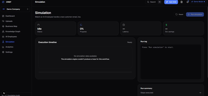Click the Reset button

click(x=179, y=15)
